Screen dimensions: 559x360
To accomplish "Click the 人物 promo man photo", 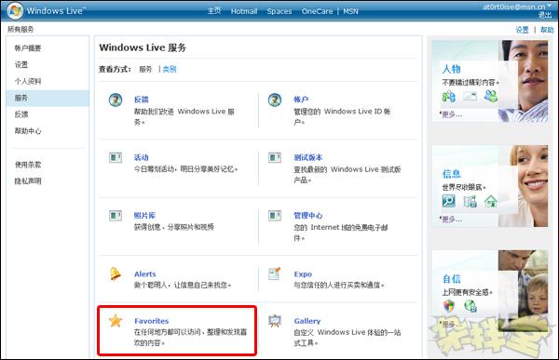I will click(523, 81).
